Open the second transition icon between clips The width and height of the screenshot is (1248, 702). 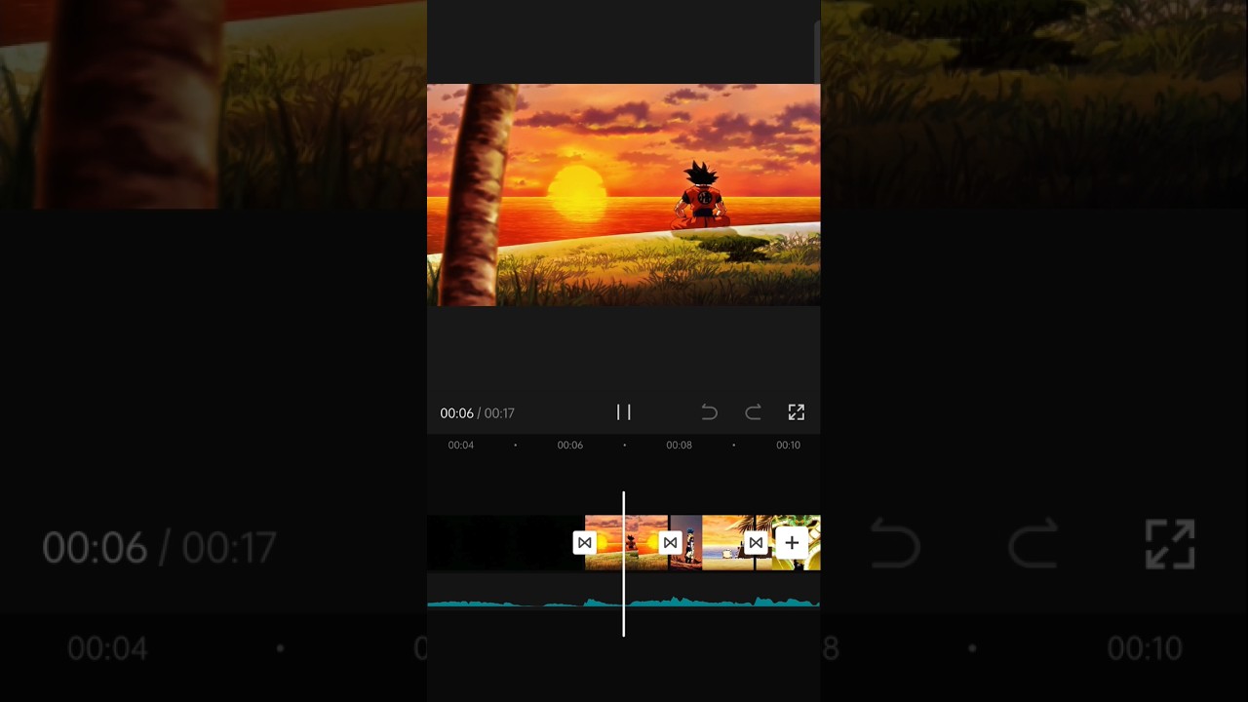[670, 542]
